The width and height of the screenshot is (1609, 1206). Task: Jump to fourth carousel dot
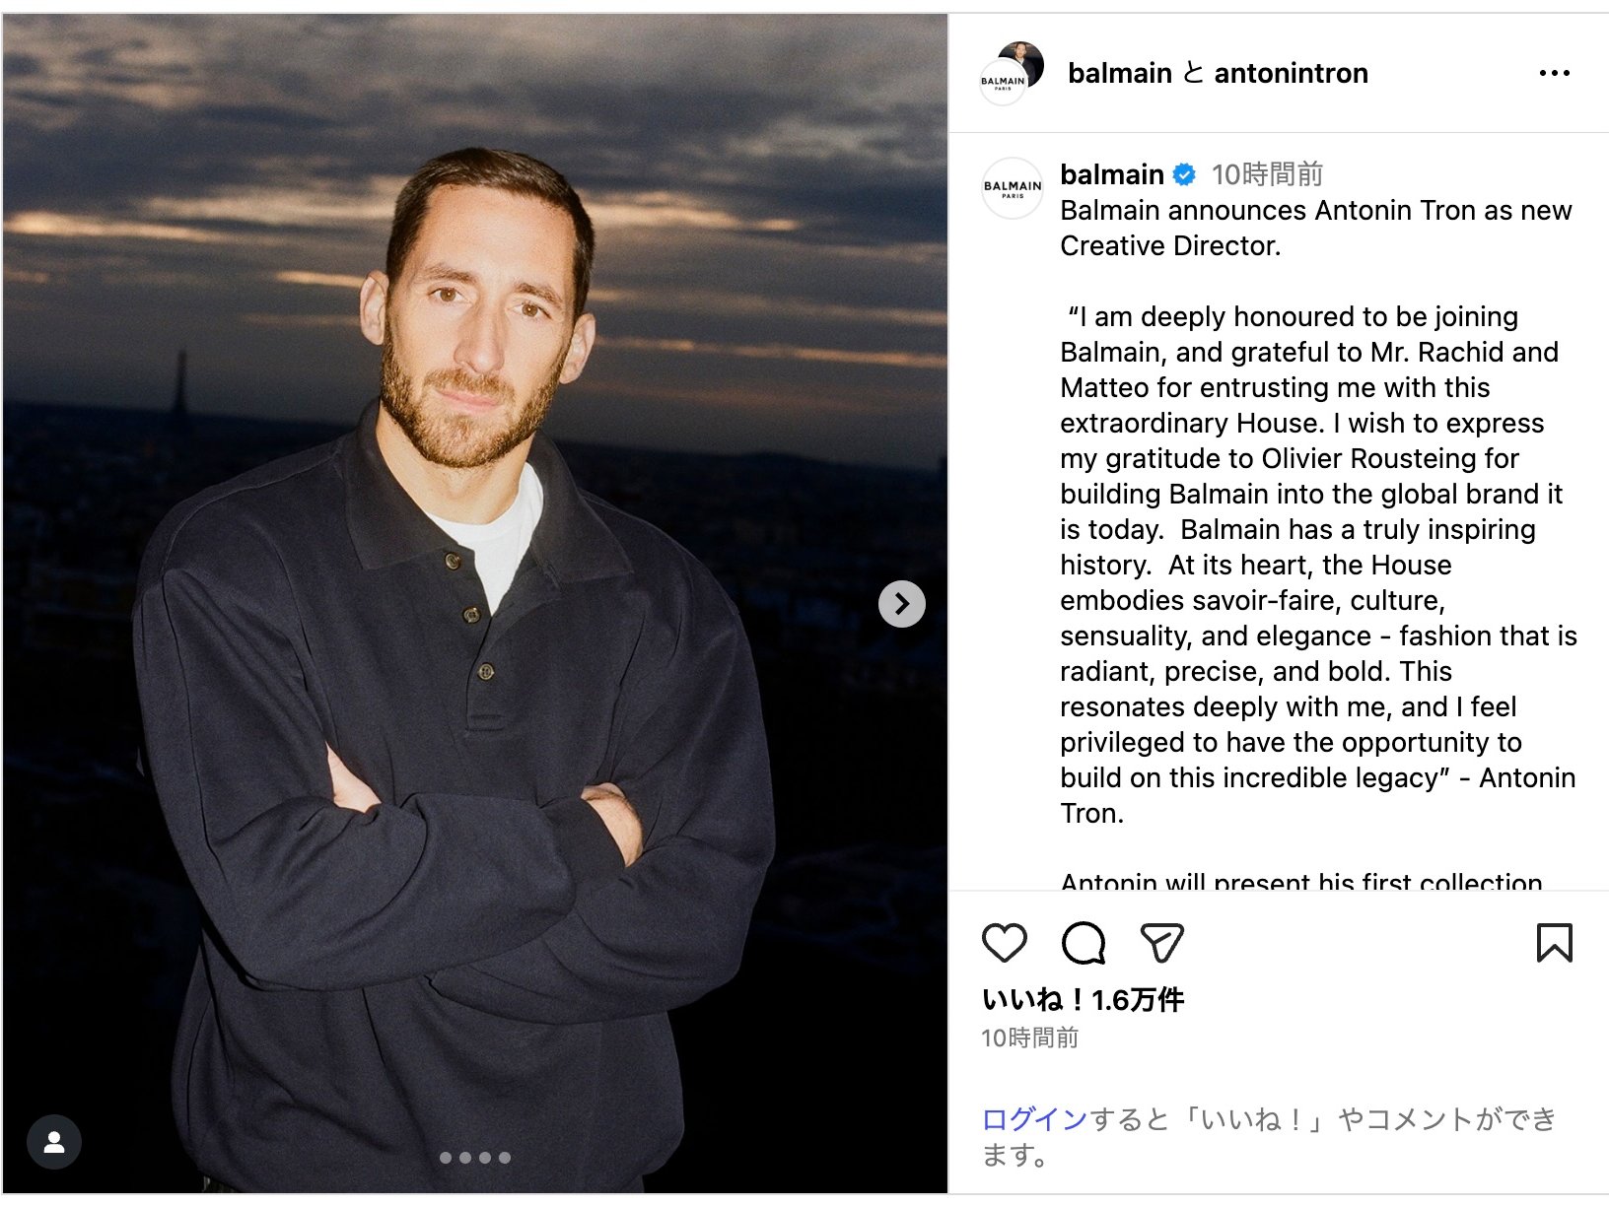click(505, 1158)
